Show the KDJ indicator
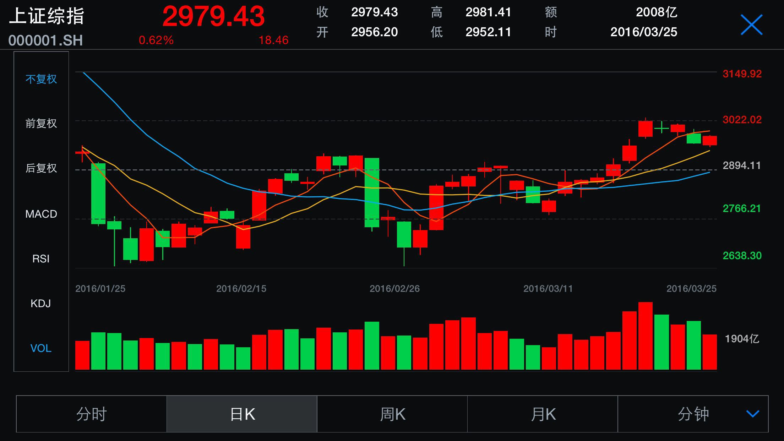The image size is (784, 441). (x=41, y=303)
